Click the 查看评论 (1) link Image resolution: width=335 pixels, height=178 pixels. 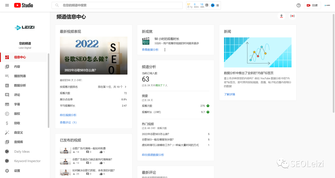pos(68,122)
